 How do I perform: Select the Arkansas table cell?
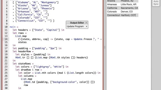tap(113, 4)
